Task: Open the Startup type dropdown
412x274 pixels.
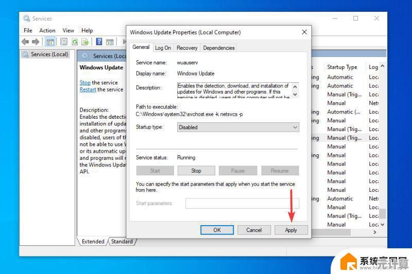Action: (238, 127)
